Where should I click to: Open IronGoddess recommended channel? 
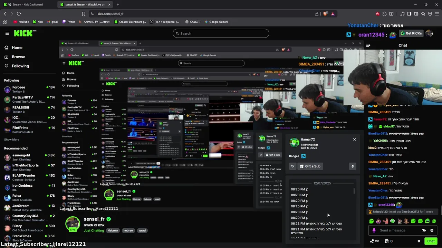[x=29, y=187]
